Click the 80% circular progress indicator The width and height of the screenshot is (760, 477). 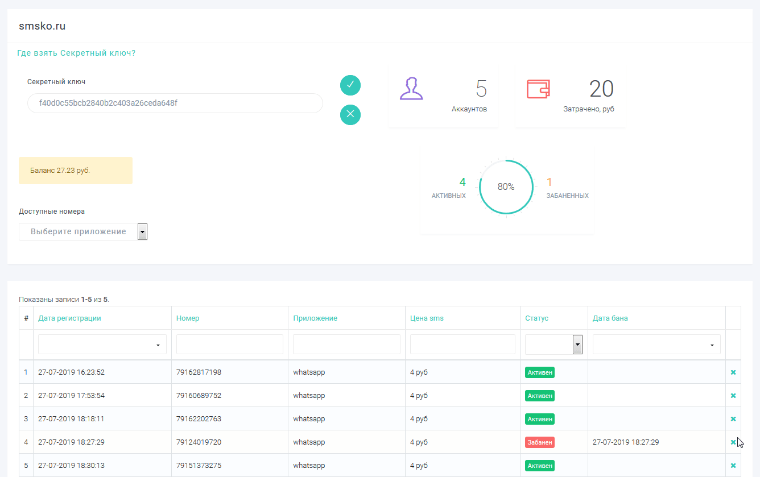[x=506, y=187]
